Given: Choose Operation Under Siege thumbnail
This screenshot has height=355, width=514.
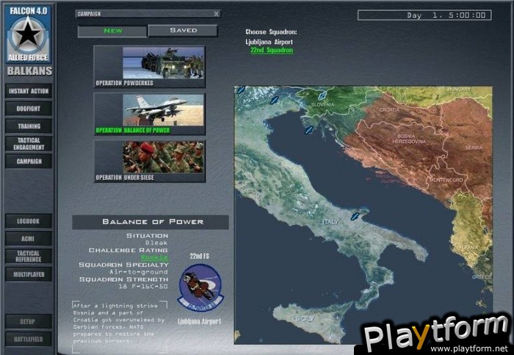Looking at the screenshot, I should pos(150,161).
